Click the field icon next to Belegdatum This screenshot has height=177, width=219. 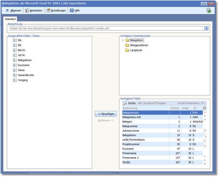[15, 60]
